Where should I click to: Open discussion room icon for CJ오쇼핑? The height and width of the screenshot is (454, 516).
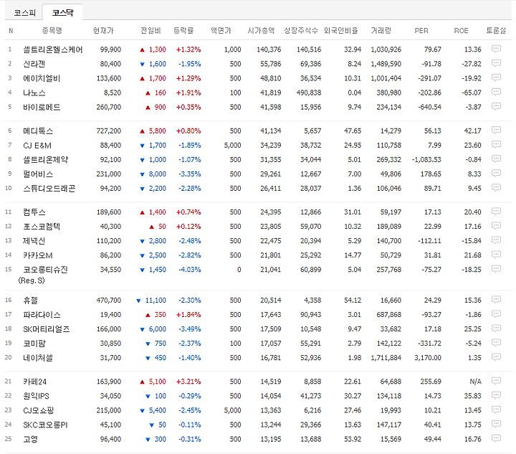tap(496, 410)
